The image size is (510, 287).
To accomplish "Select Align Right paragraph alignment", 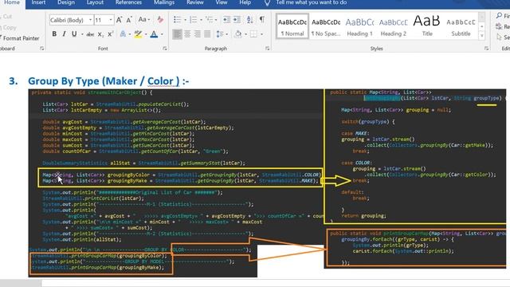I will pyautogui.click(x=197, y=33).
